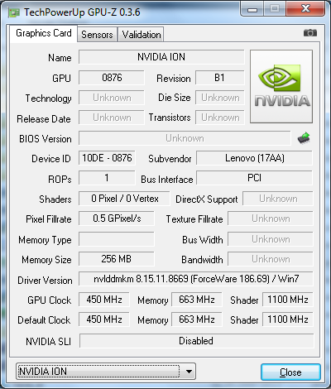Image resolution: width=331 pixels, height=389 pixels.
Task: Click the BIOS Version Unknown field
Action: 185,138
